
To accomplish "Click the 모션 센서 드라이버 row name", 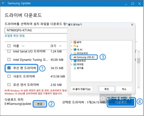I will (x=26, y=85).
